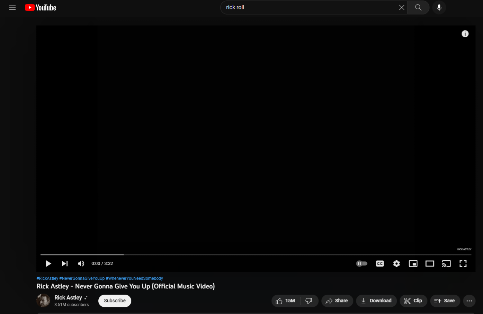Expand more actions three-dot menu

469,301
